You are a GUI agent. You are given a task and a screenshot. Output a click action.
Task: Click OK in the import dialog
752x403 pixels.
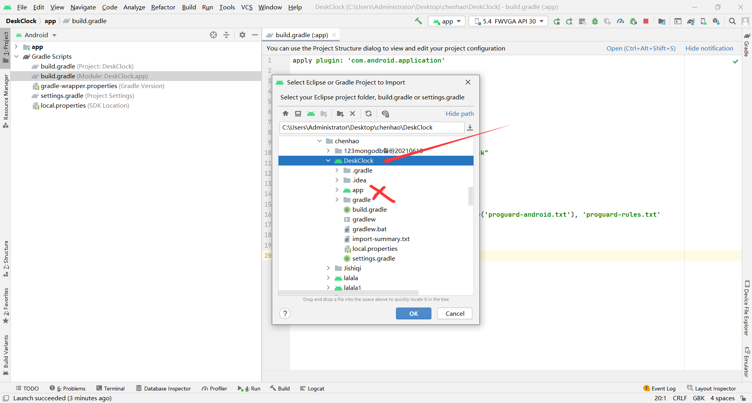click(414, 313)
